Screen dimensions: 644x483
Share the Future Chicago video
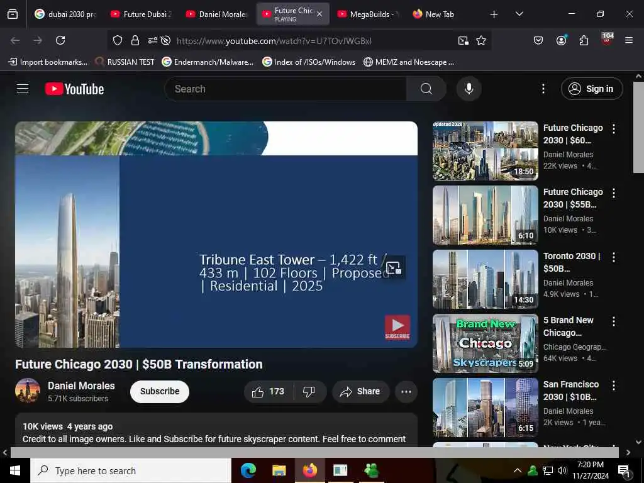point(360,392)
